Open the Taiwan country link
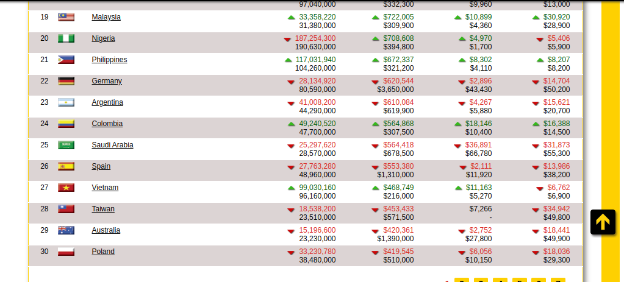624x282 pixels. tap(103, 208)
